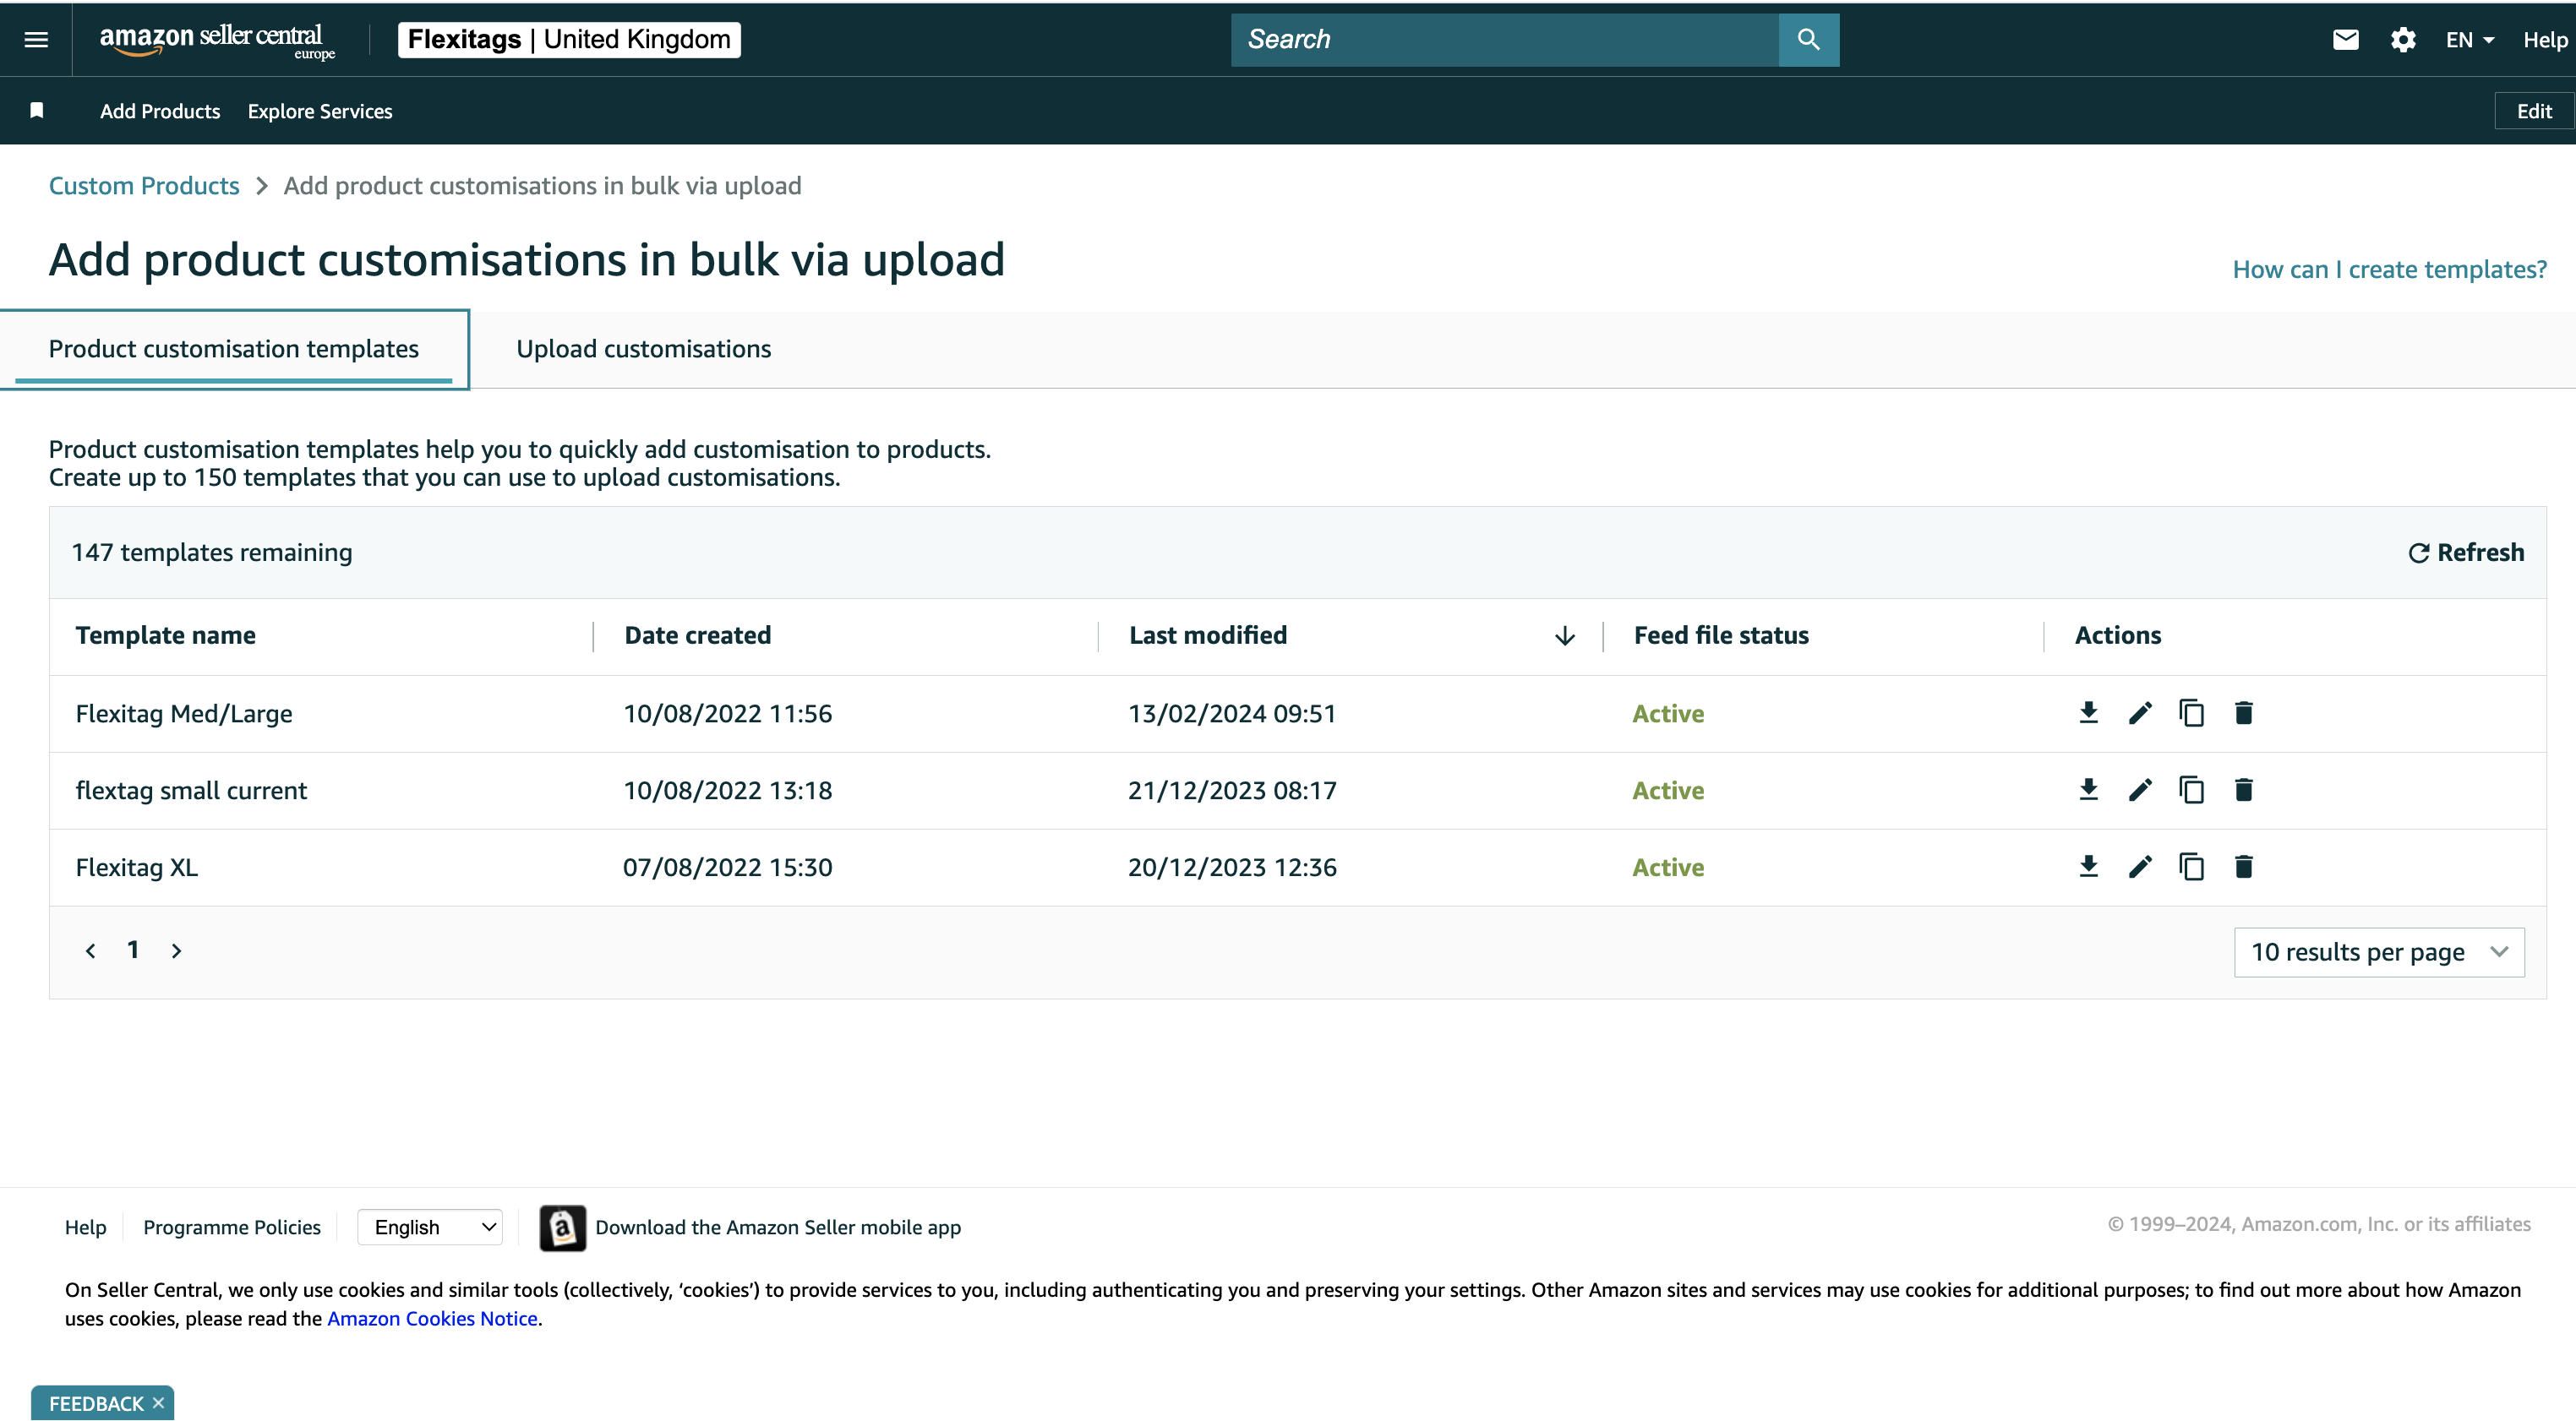Click the date 07/08/2022 15:30

point(728,868)
